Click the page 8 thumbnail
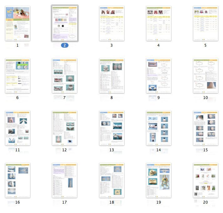The image size is (223, 213). click(x=112, y=76)
